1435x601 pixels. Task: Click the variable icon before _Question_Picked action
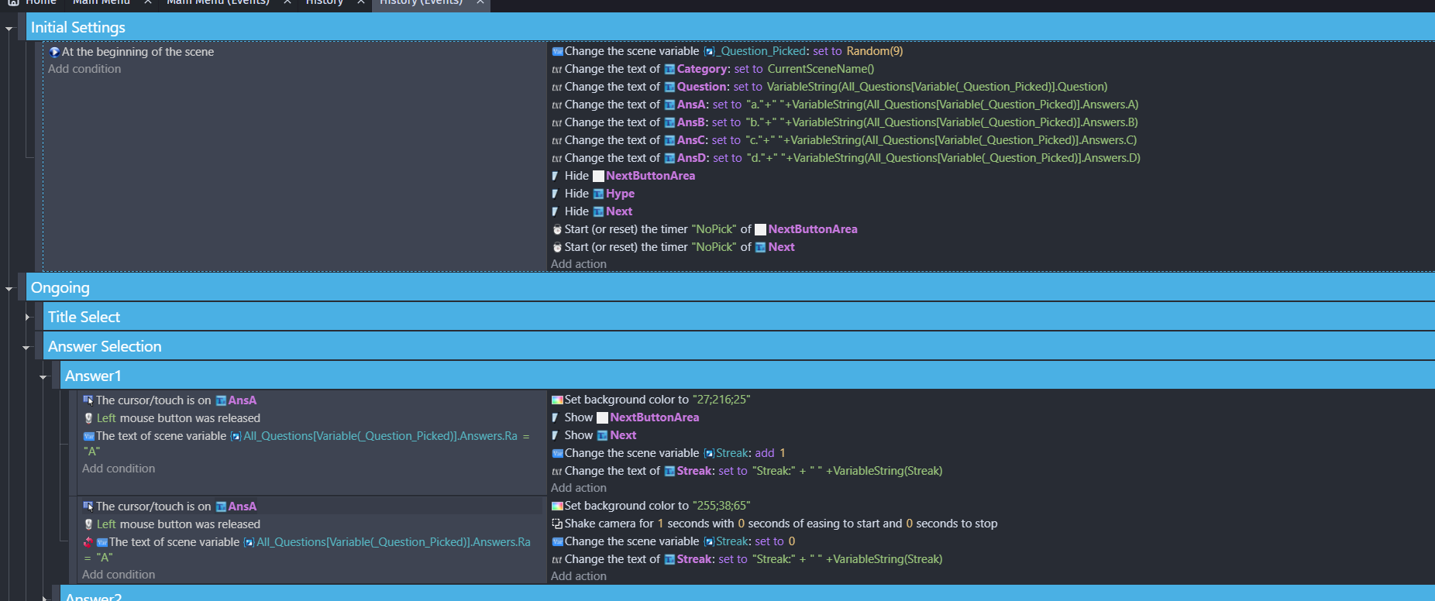tap(557, 51)
